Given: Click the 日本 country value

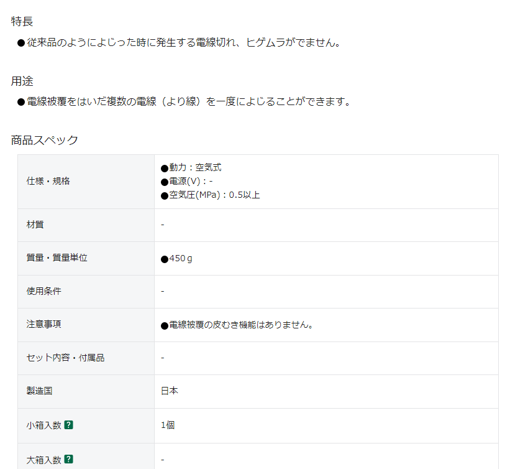Looking at the screenshot, I should (x=169, y=391).
